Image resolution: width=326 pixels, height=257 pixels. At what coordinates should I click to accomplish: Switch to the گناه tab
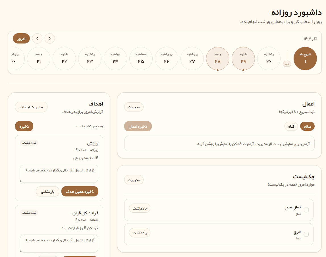coord(291,126)
